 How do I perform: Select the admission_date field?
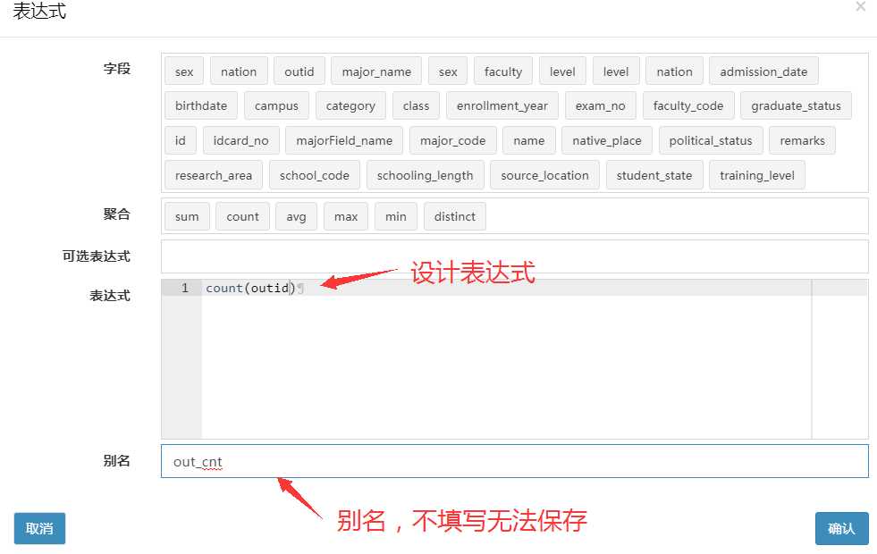click(763, 71)
